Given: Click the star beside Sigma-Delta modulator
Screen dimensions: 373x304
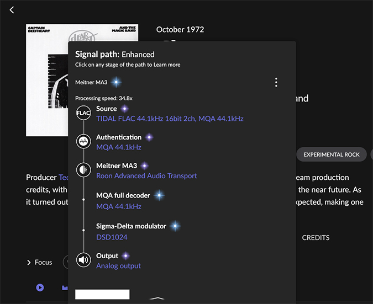Looking at the screenshot, I should pos(175,226).
